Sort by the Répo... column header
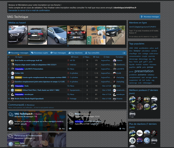Viewport: 174px width, 148px height. coord(87,57)
